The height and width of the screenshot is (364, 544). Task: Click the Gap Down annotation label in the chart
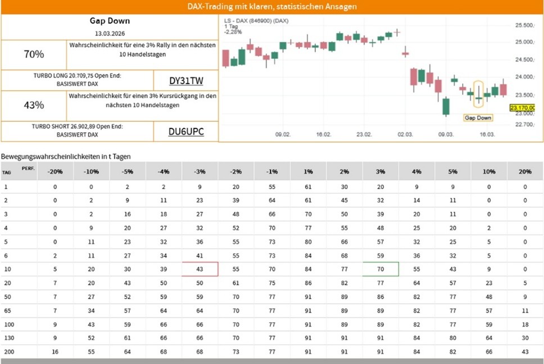pyautogui.click(x=478, y=118)
